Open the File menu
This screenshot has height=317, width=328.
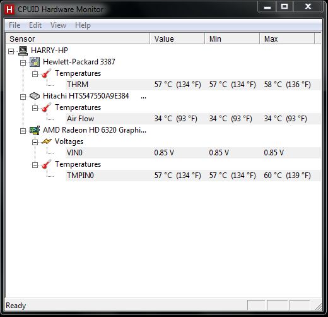pos(15,25)
